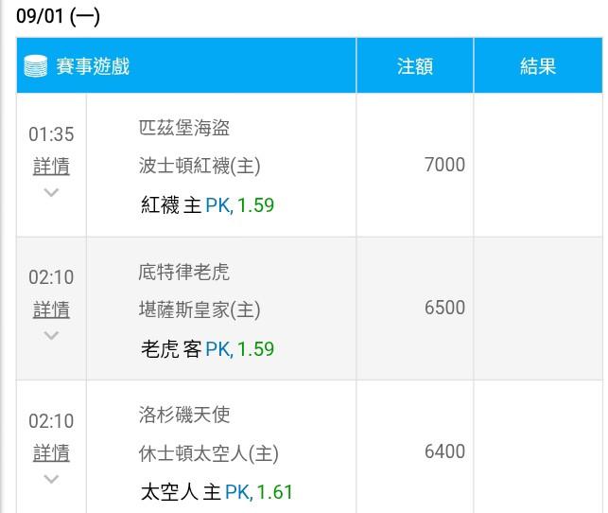This screenshot has width=608, height=513.
Task: Click the 09/01 (一) date heading
Action: [x=59, y=16]
